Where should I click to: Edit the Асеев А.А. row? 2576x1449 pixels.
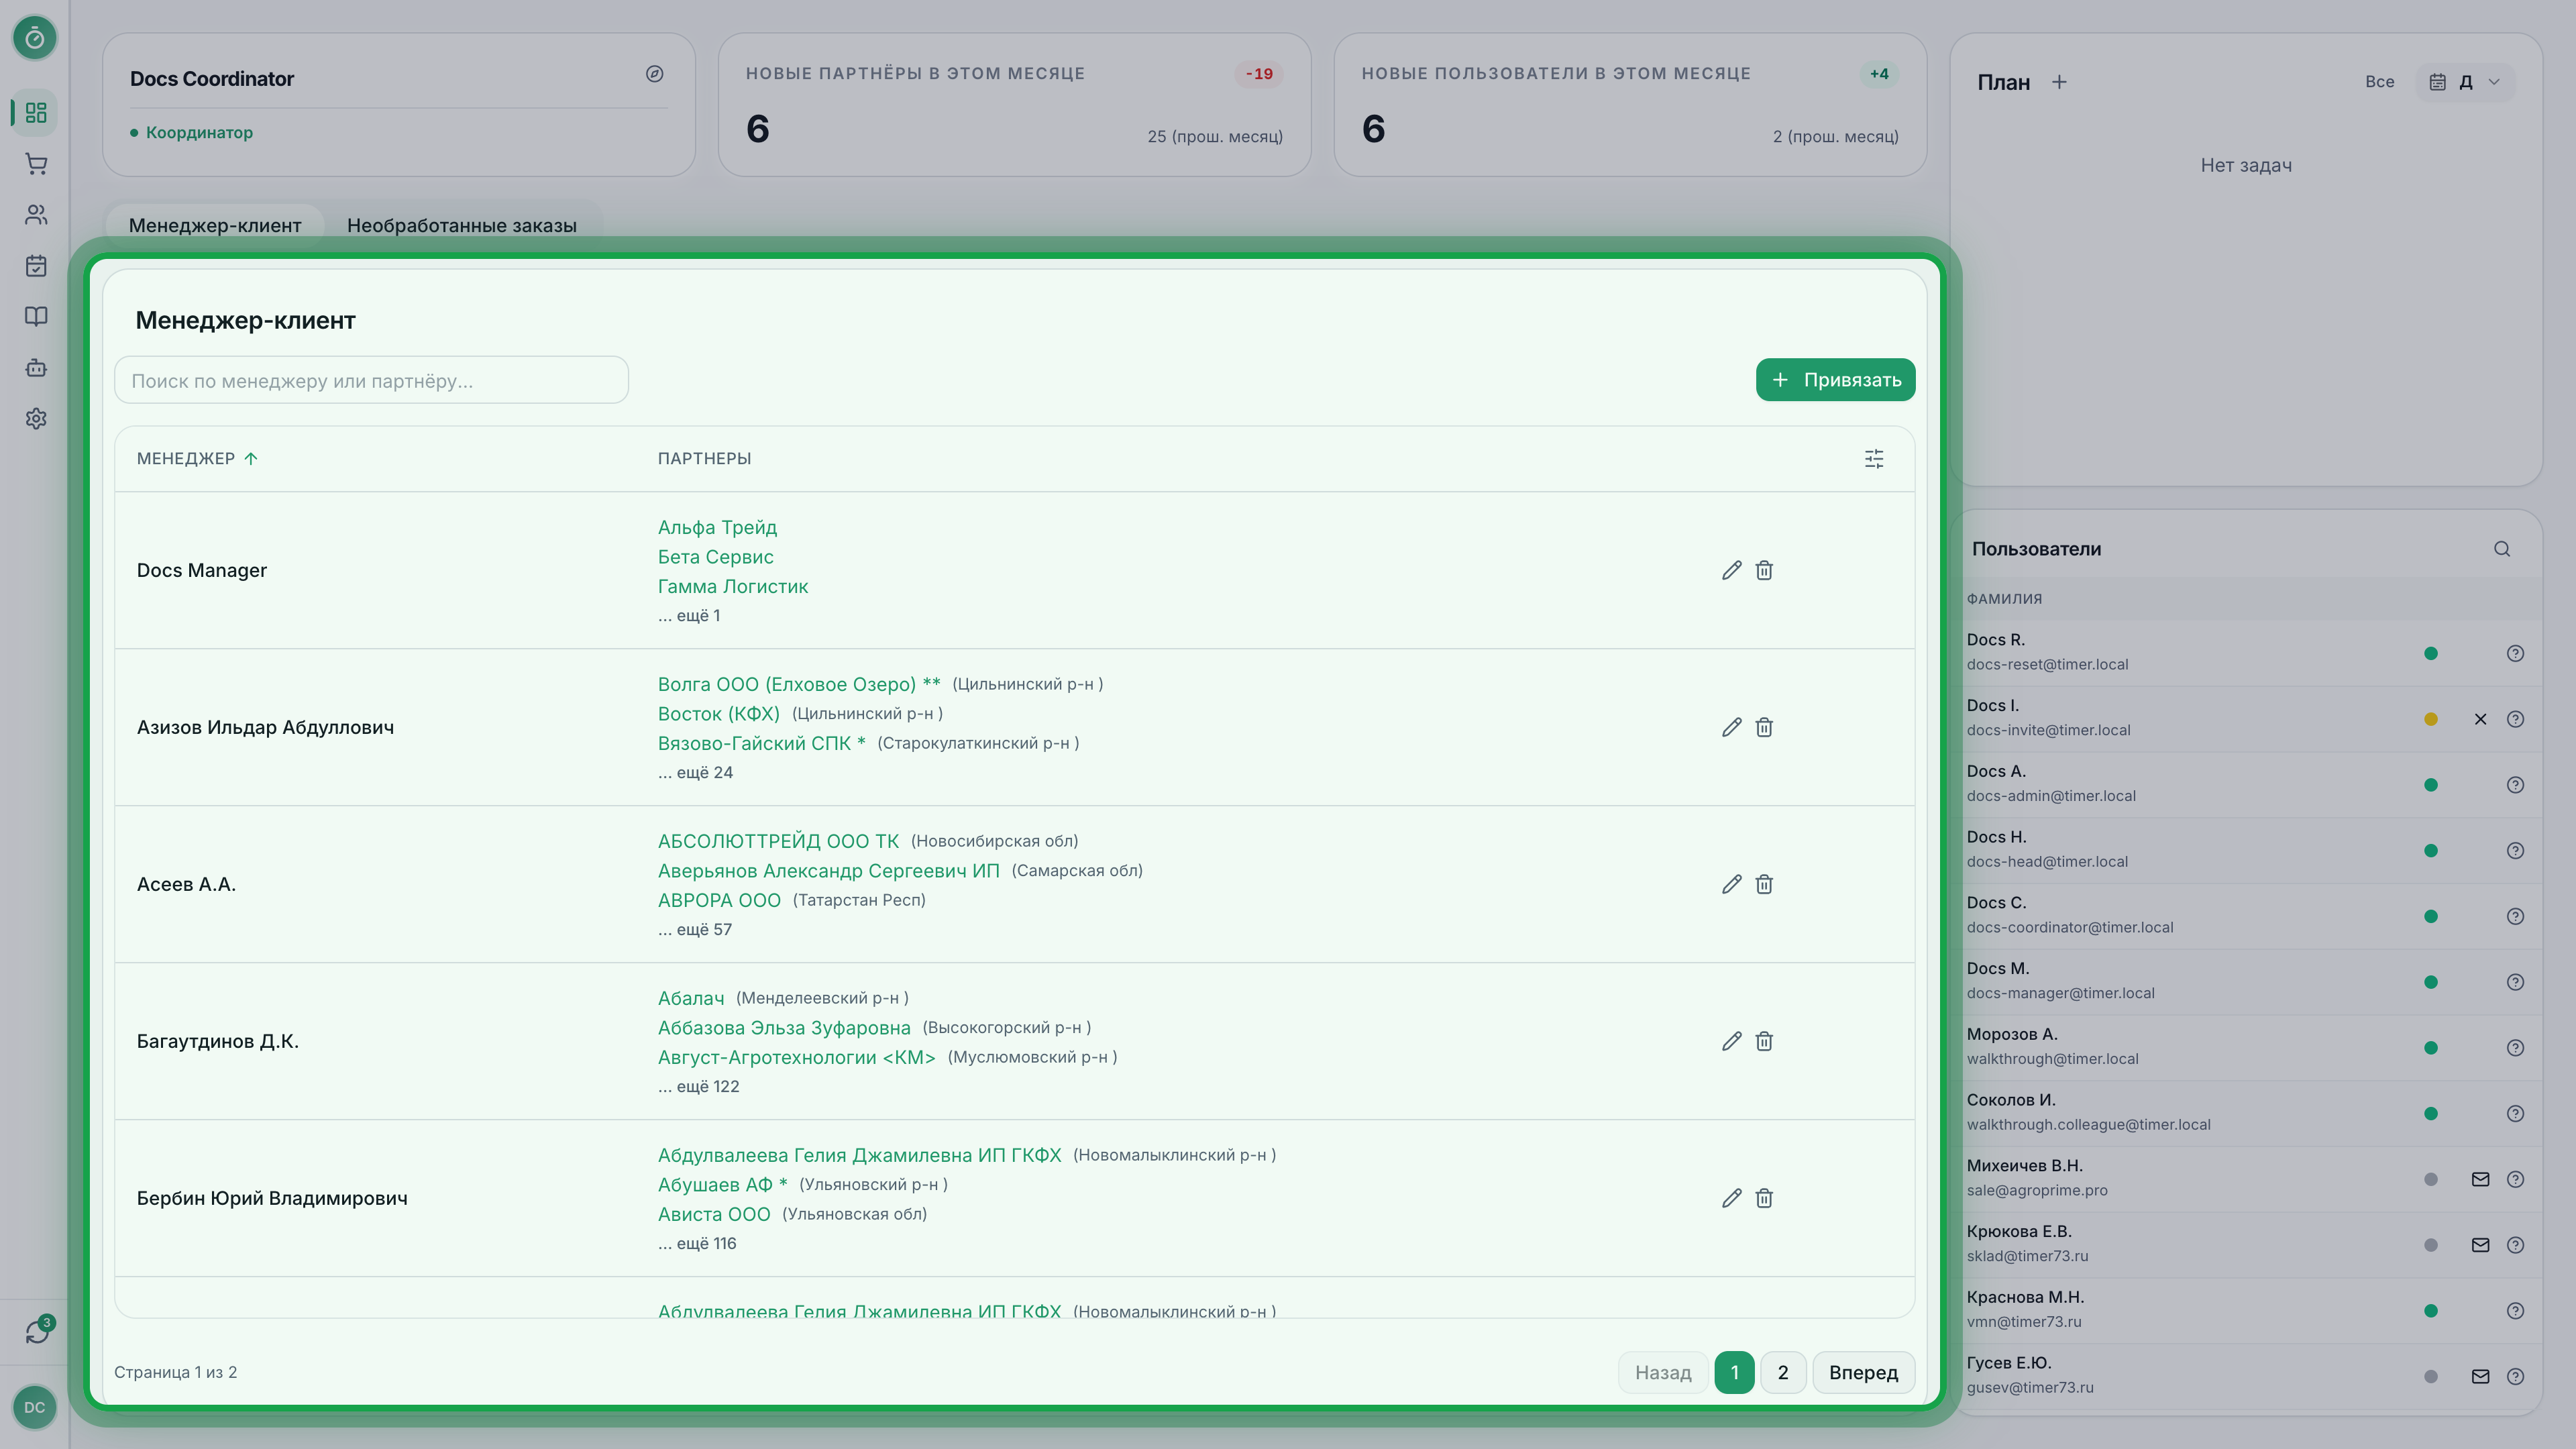pos(1732,884)
